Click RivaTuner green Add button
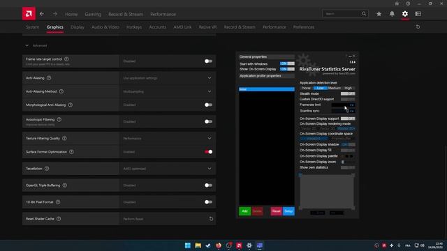 [x=244, y=211]
